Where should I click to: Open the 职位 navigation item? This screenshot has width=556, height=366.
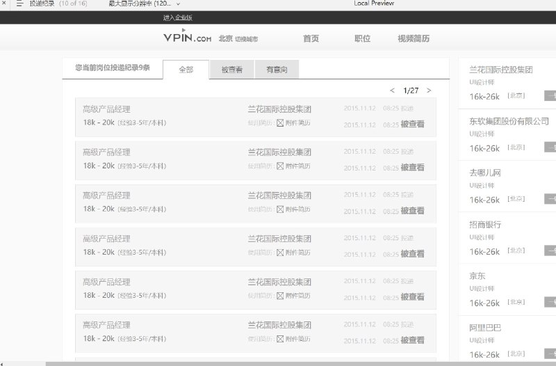pyautogui.click(x=362, y=38)
